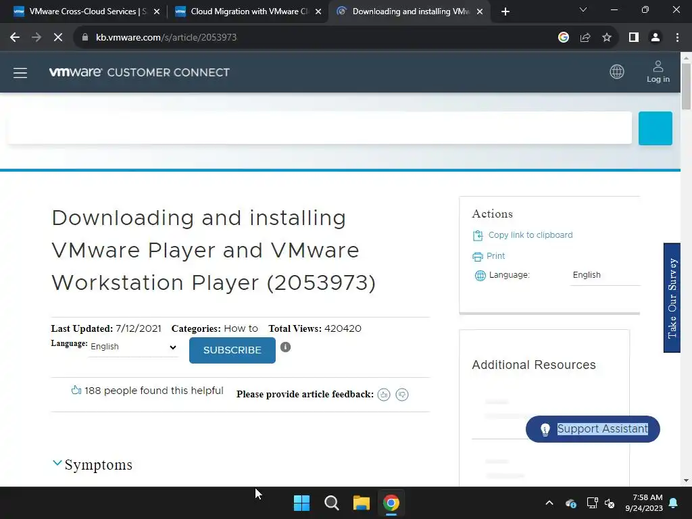The width and height of the screenshot is (692, 519).
Task: Share this page icon
Action: [585, 38]
